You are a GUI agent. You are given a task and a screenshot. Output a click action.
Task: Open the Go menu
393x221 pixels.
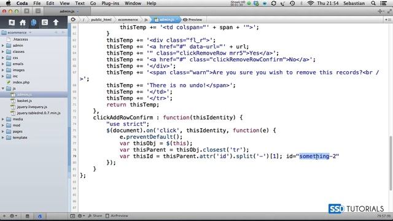[x=93, y=3]
